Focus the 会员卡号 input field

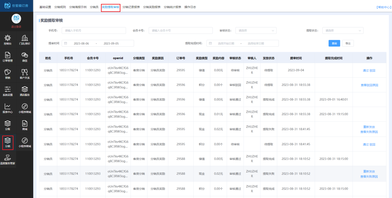181,31
